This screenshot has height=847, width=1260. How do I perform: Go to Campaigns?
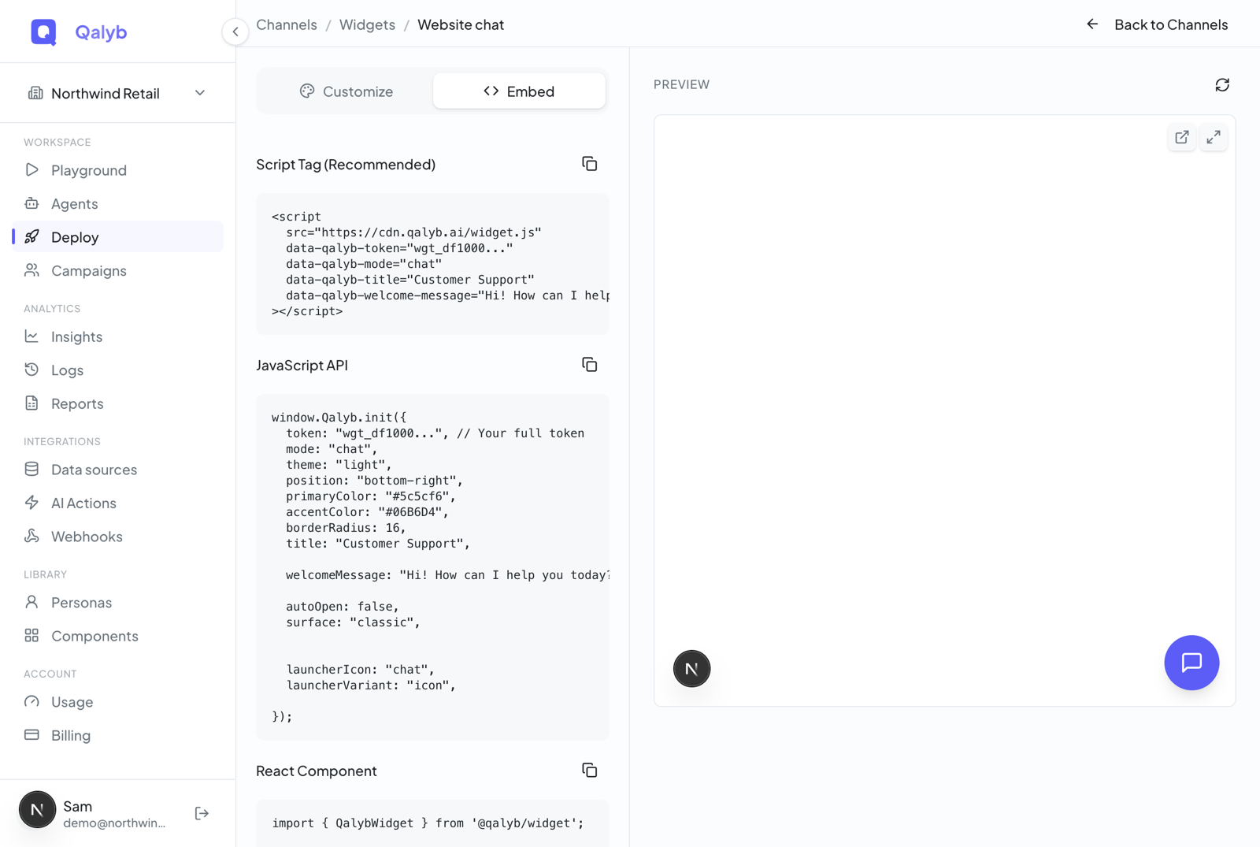[118, 270]
